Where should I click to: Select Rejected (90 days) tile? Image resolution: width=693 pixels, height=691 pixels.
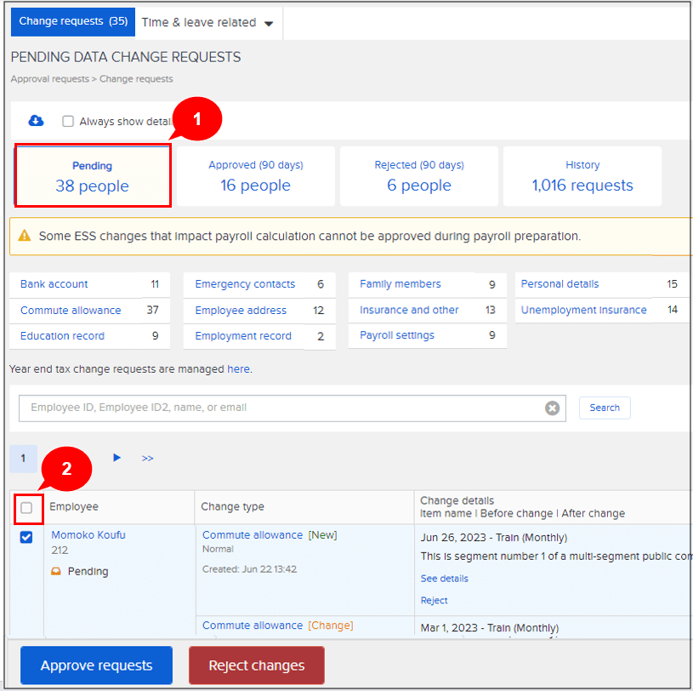(x=419, y=176)
